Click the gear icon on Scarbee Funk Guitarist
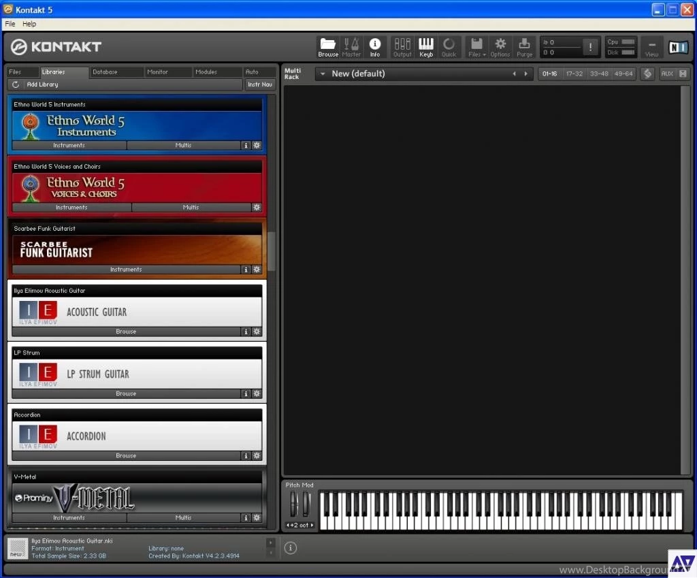 click(x=257, y=269)
